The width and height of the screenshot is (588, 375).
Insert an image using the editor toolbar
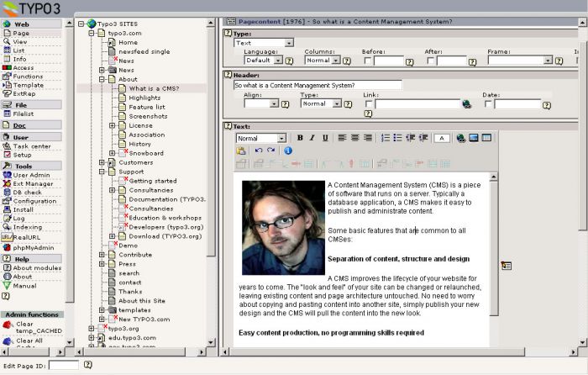tap(473, 138)
